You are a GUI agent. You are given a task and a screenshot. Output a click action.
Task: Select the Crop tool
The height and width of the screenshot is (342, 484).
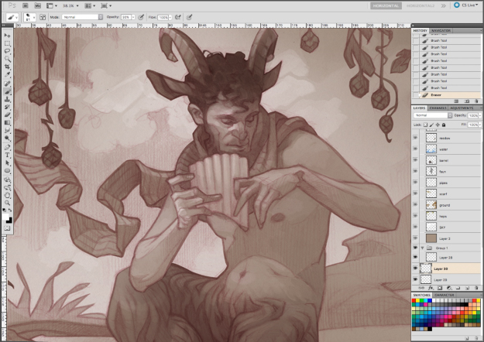(7, 67)
